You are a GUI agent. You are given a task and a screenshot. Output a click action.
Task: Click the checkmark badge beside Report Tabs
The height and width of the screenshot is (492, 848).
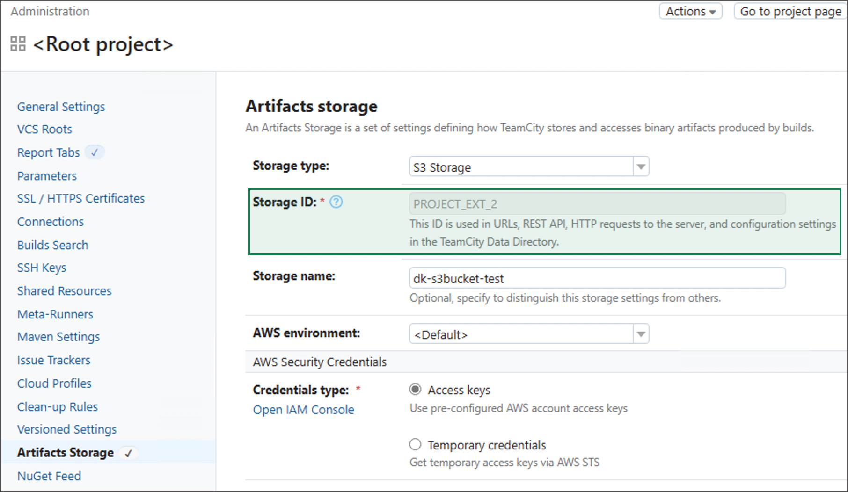(x=95, y=152)
